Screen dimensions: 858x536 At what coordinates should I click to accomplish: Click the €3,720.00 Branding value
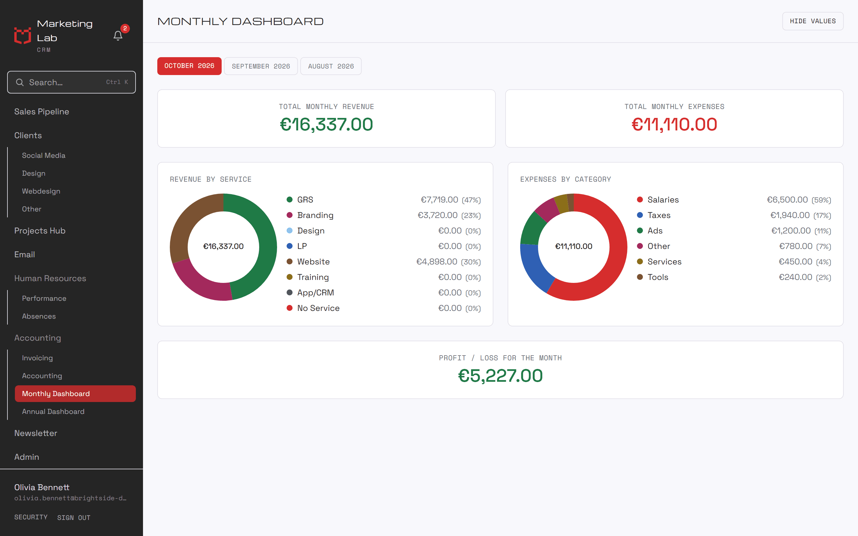tap(438, 215)
